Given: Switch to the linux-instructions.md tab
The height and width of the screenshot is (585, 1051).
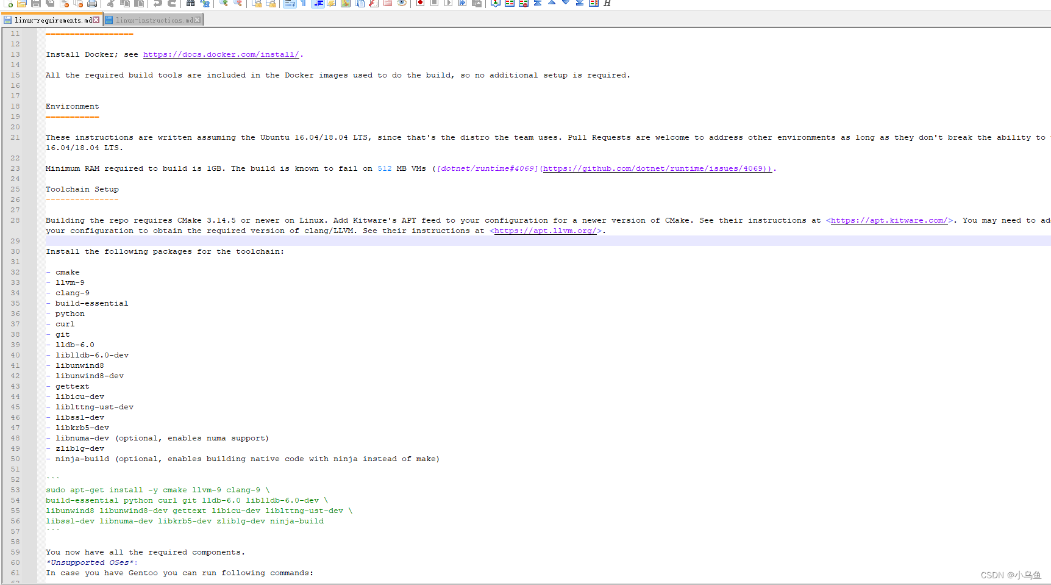Looking at the screenshot, I should coord(152,19).
